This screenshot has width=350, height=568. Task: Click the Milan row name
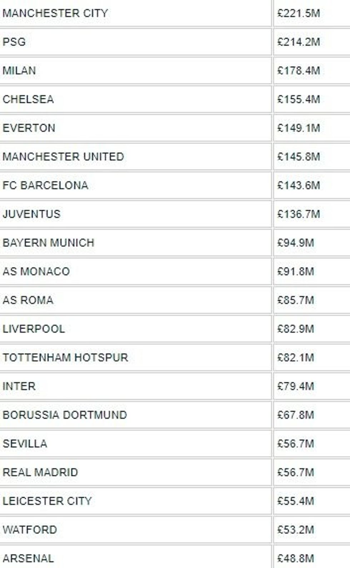[x=19, y=70]
